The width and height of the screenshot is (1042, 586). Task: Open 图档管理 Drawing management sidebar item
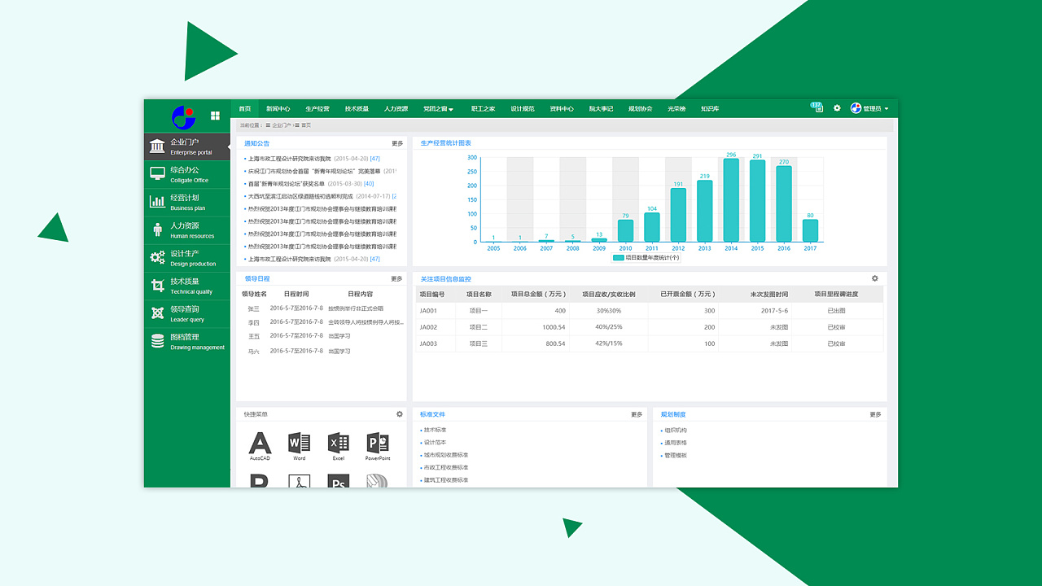(x=187, y=341)
